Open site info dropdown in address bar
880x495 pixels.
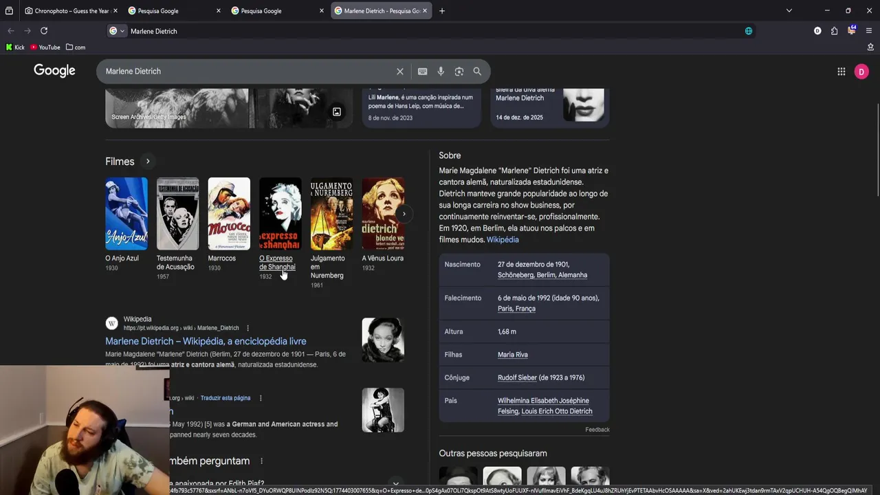tap(117, 31)
